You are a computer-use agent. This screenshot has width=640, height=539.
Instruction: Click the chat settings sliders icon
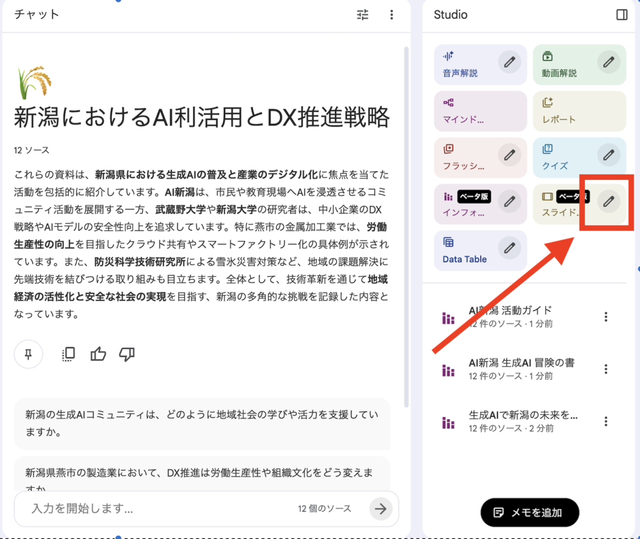click(363, 14)
